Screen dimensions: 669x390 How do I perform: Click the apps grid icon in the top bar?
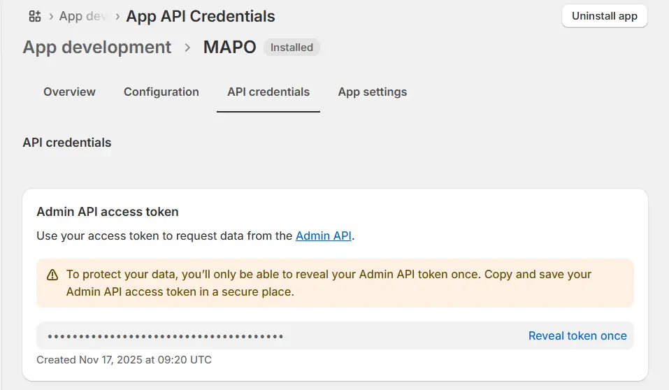(x=34, y=16)
